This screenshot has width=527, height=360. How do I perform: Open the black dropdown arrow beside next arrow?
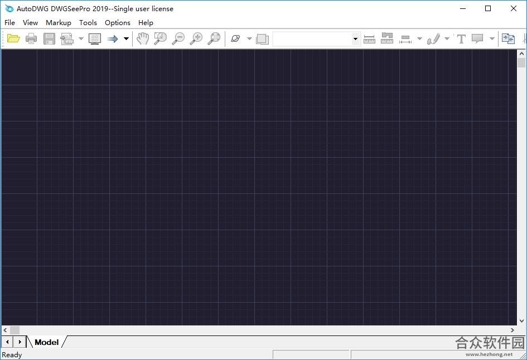tap(126, 38)
